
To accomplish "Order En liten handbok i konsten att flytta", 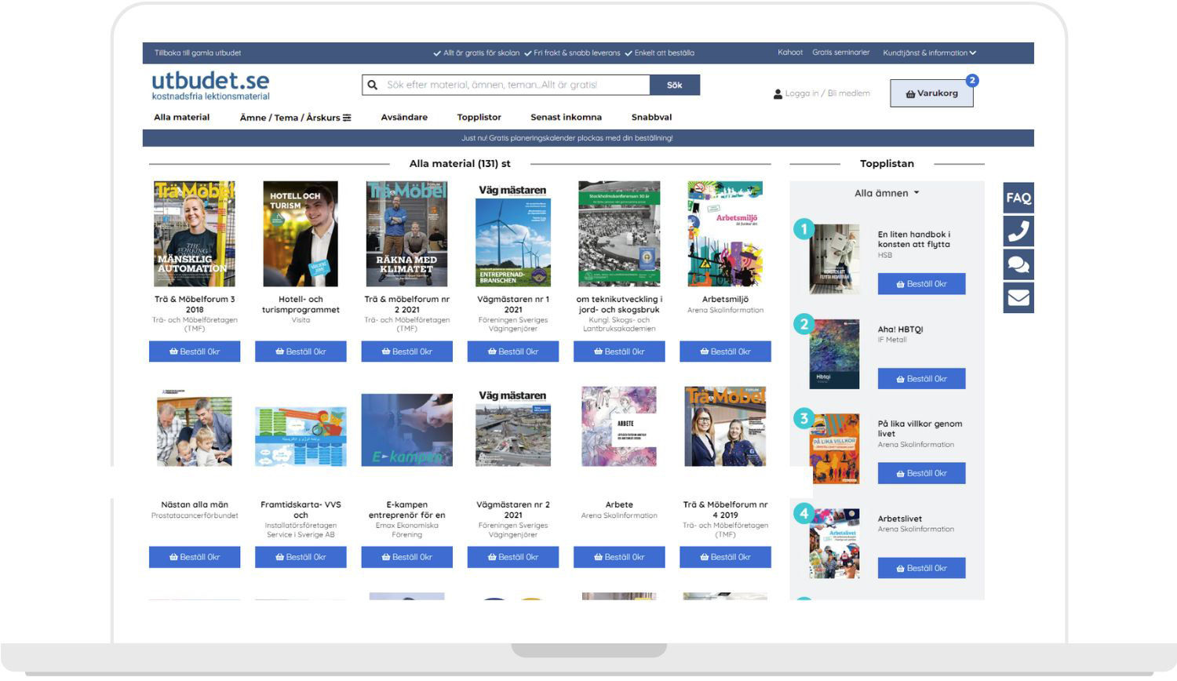I will click(921, 284).
